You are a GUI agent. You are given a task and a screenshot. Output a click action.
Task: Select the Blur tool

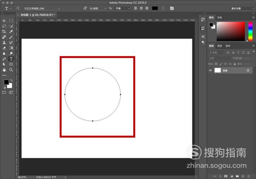pyautogui.click(x=4, y=54)
